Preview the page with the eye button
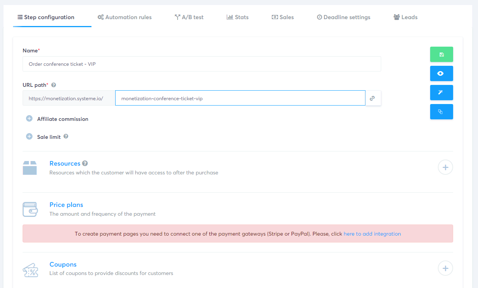This screenshot has width=478, height=288. [x=441, y=73]
